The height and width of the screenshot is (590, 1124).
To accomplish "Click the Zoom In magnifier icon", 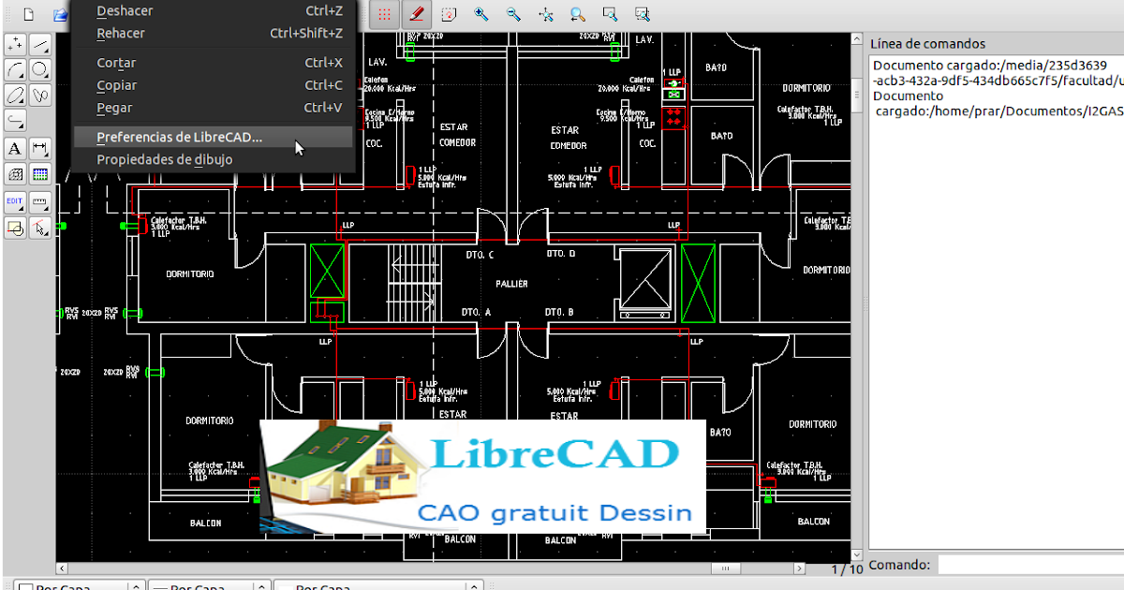I will [x=479, y=14].
